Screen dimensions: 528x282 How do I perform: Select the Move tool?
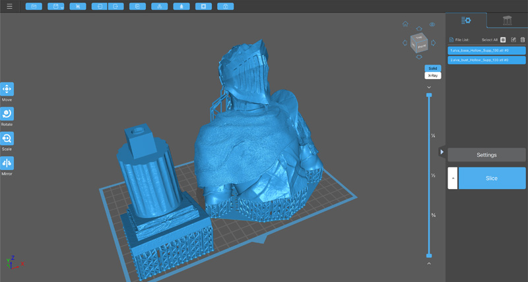tap(7, 89)
